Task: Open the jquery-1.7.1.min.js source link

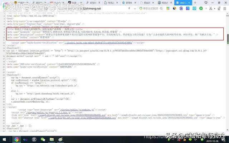Action: tap(48, 113)
